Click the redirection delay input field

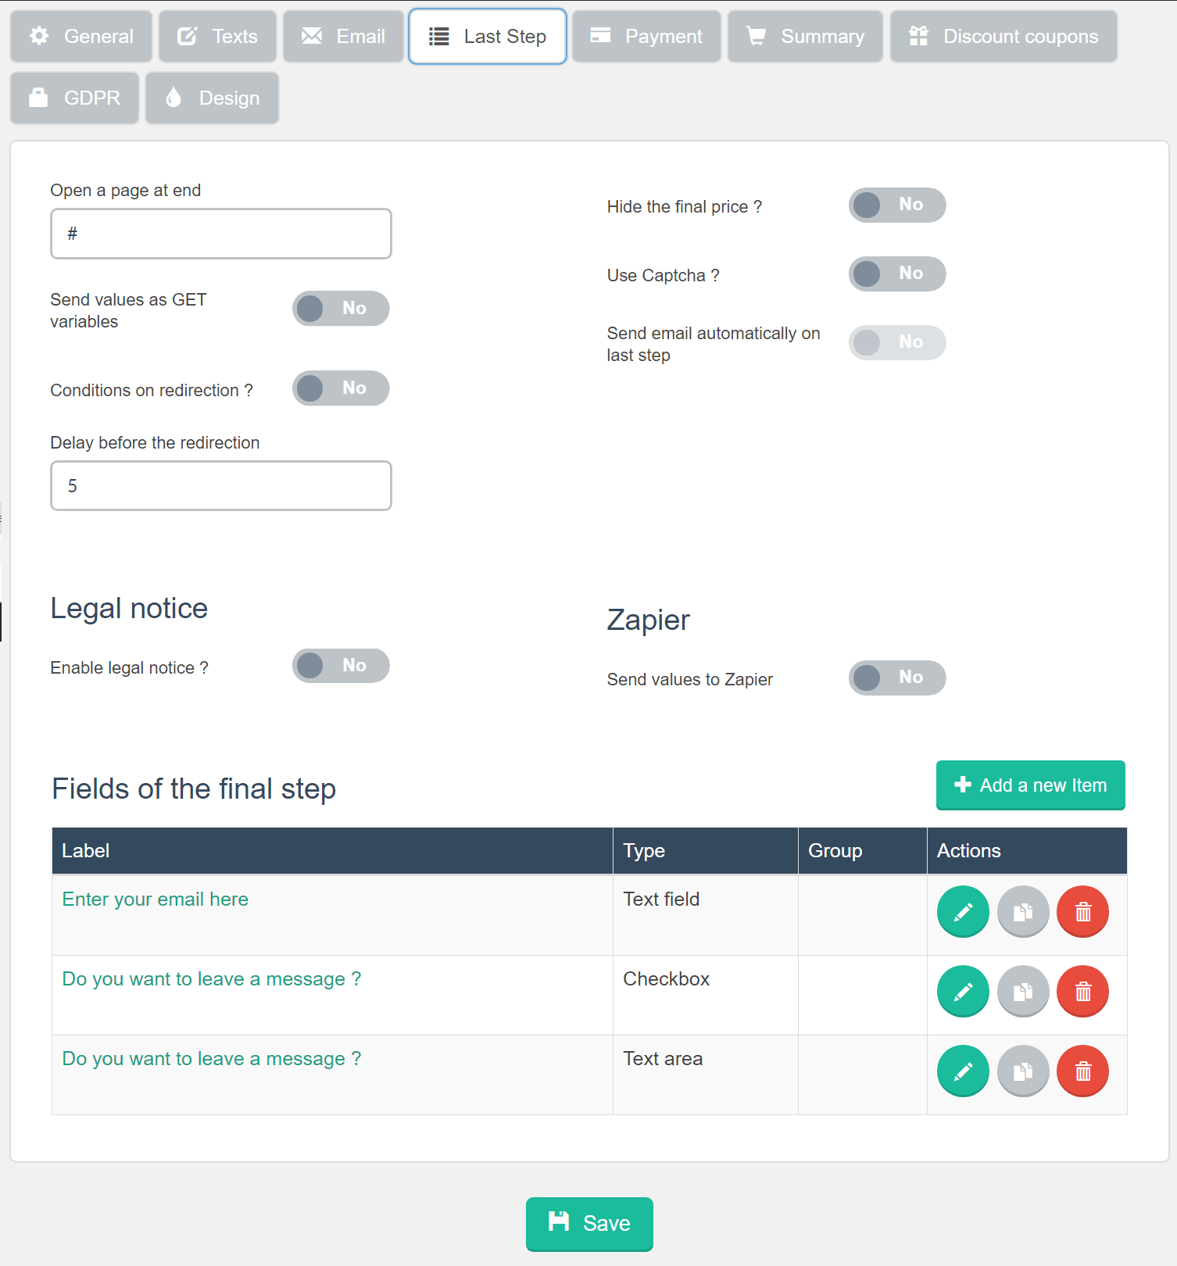click(x=220, y=485)
